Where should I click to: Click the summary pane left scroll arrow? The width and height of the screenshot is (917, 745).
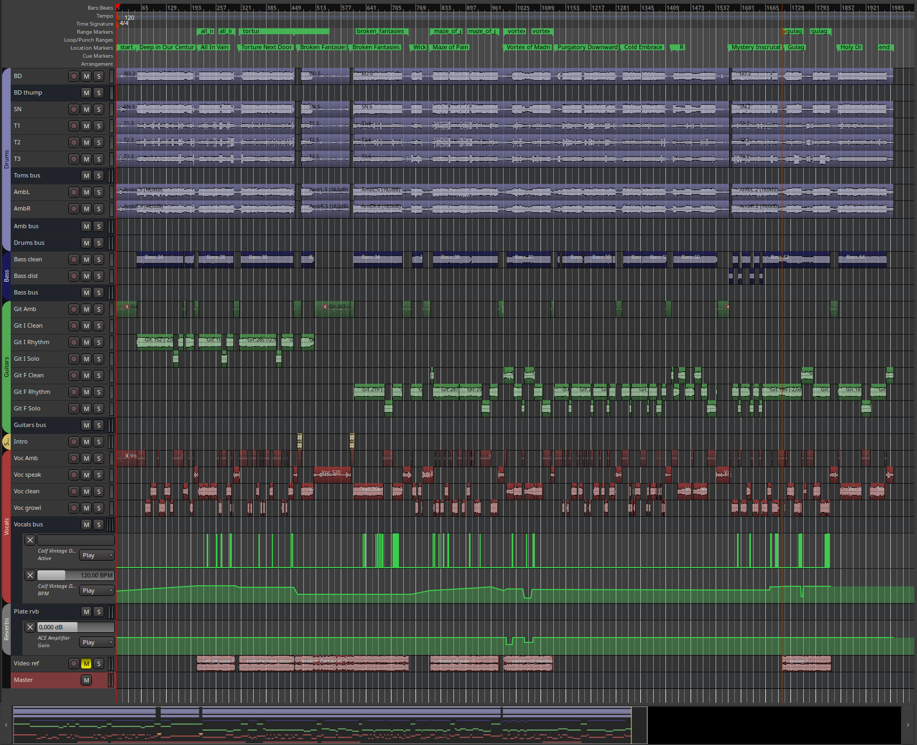6,725
